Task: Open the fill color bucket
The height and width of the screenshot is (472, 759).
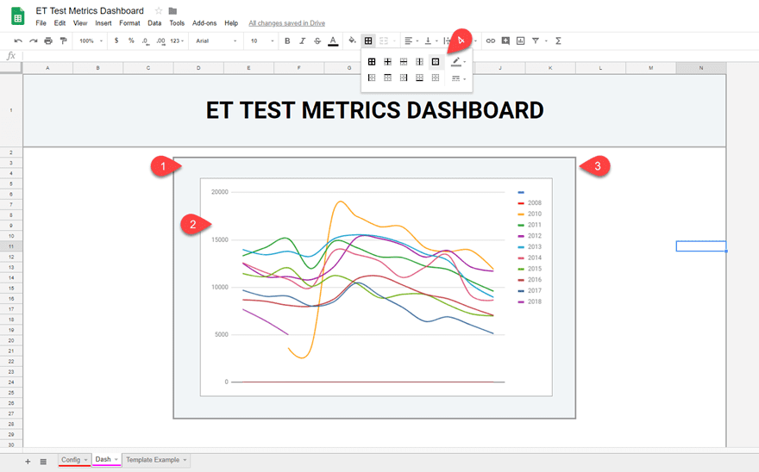Action: pyautogui.click(x=353, y=40)
